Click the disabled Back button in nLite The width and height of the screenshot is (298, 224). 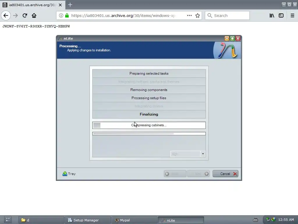[175, 174]
